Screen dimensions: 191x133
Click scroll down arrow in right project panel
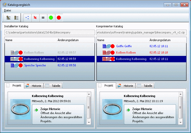pos(181,122)
